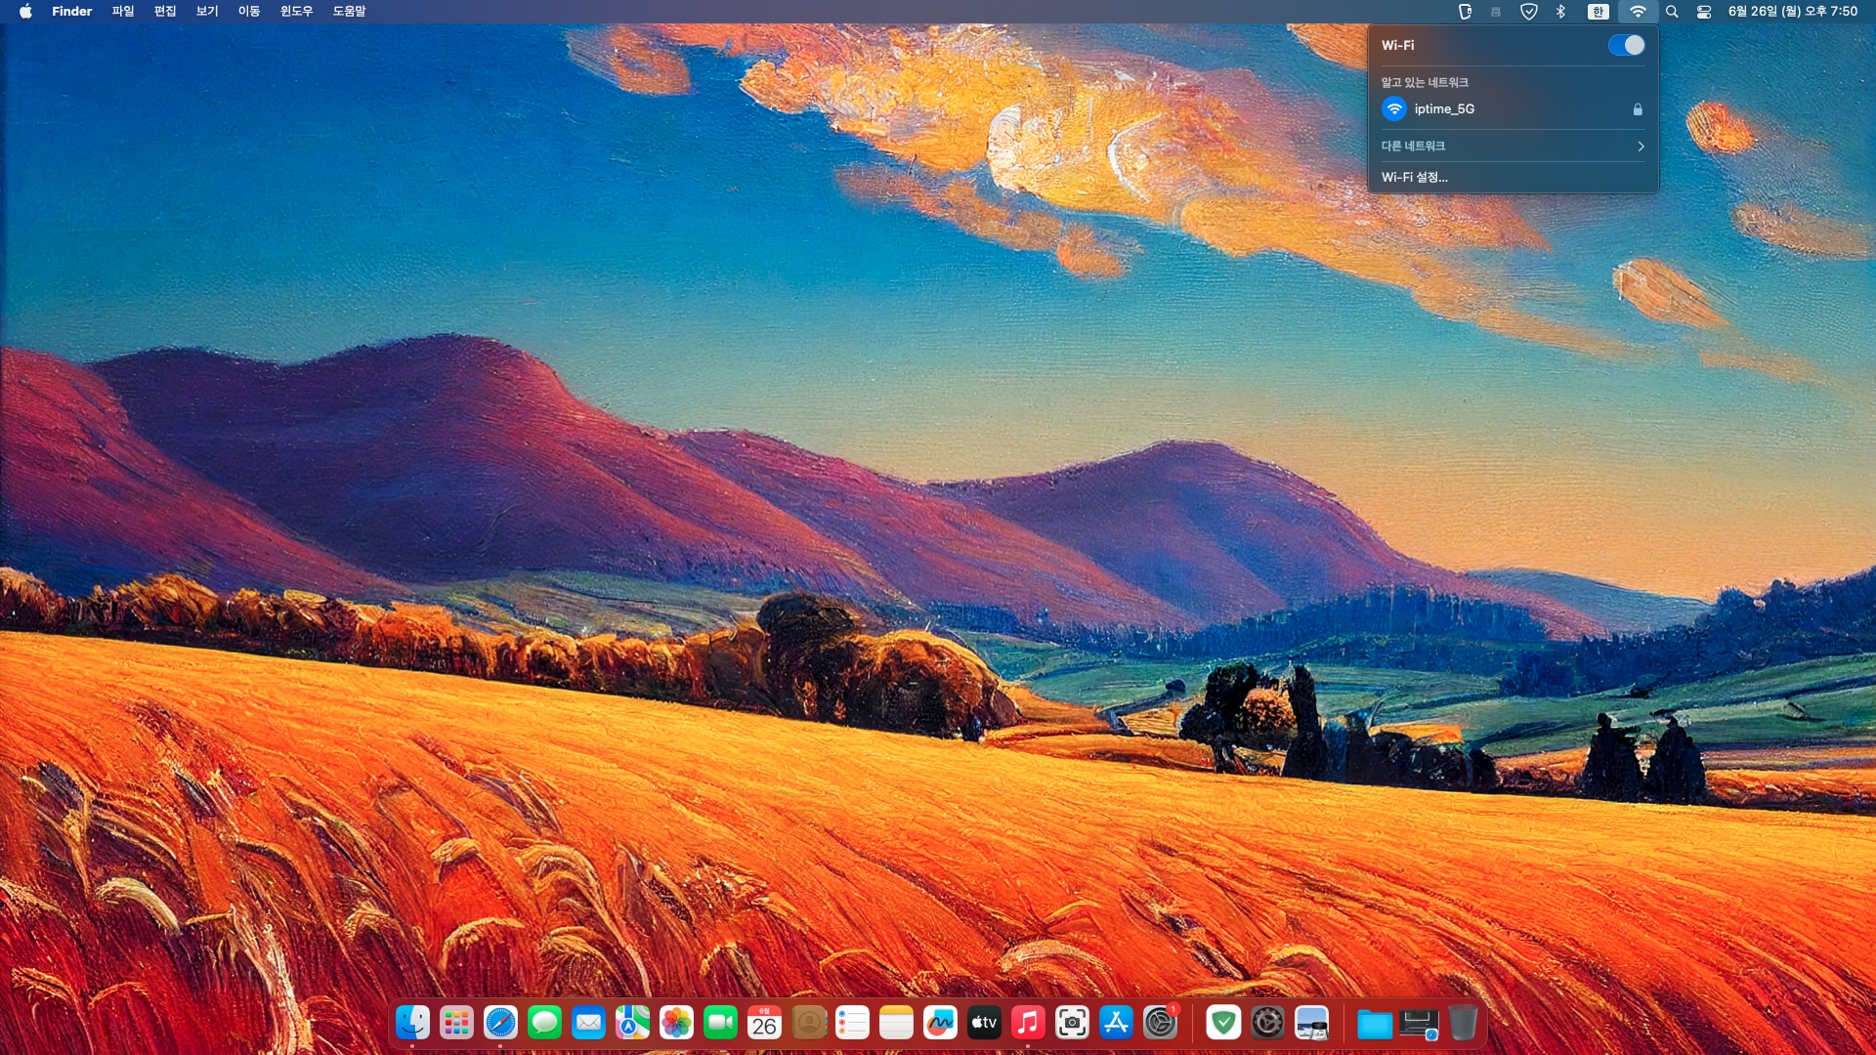The image size is (1876, 1055).
Task: Open the 파일 (File) menu
Action: tap(122, 12)
